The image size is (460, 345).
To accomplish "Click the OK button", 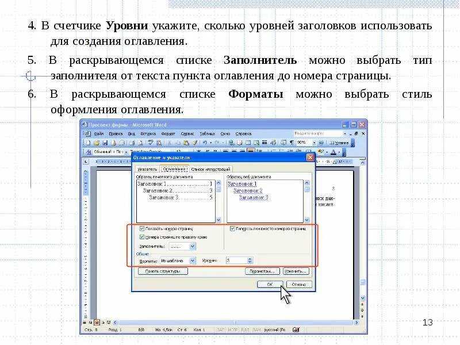I will (x=270, y=284).
